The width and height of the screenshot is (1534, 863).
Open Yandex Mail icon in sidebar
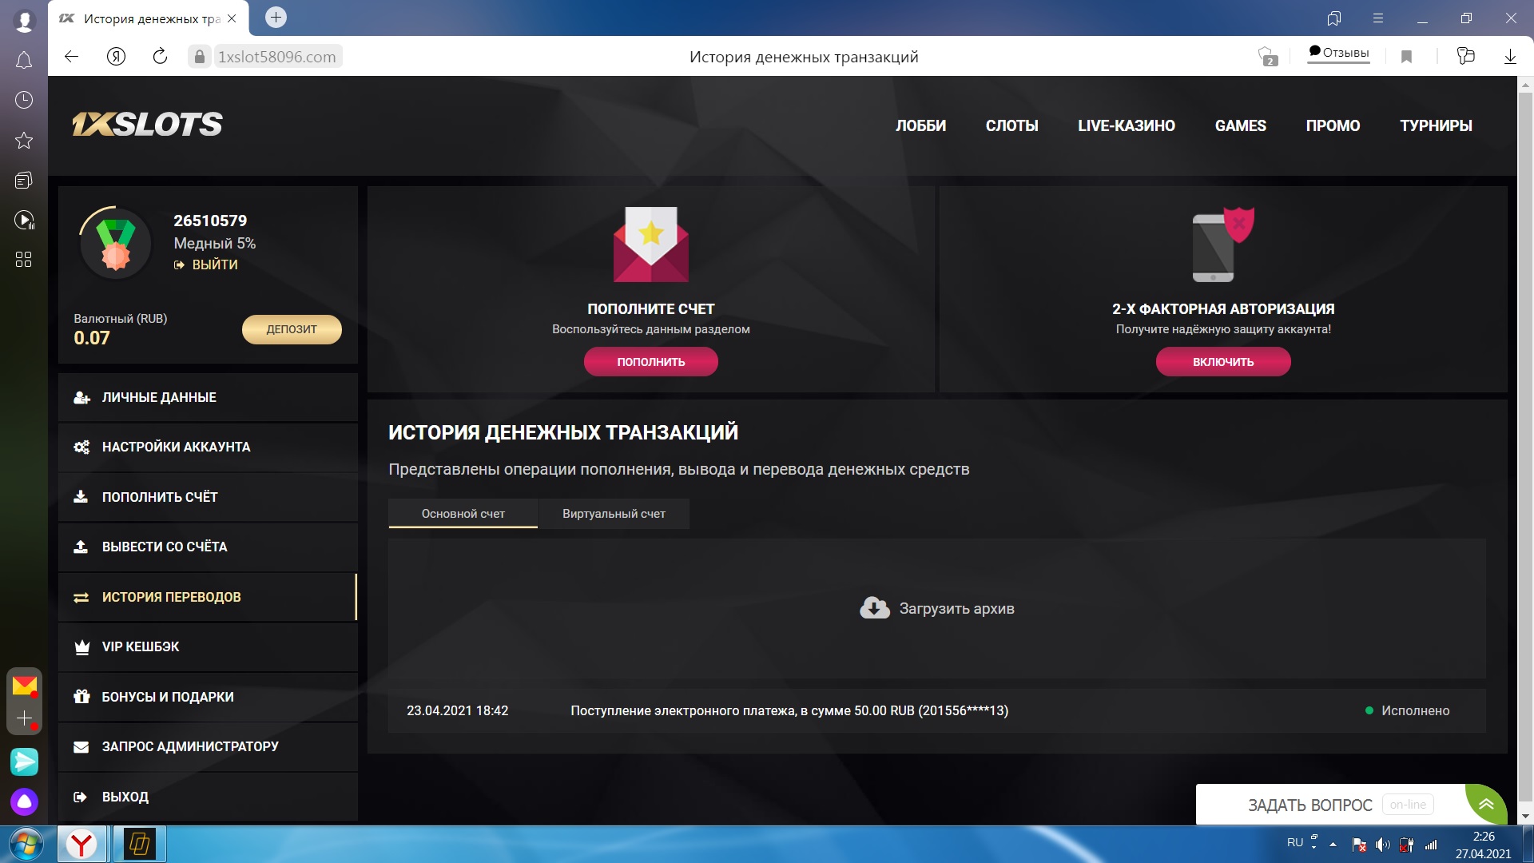24,685
